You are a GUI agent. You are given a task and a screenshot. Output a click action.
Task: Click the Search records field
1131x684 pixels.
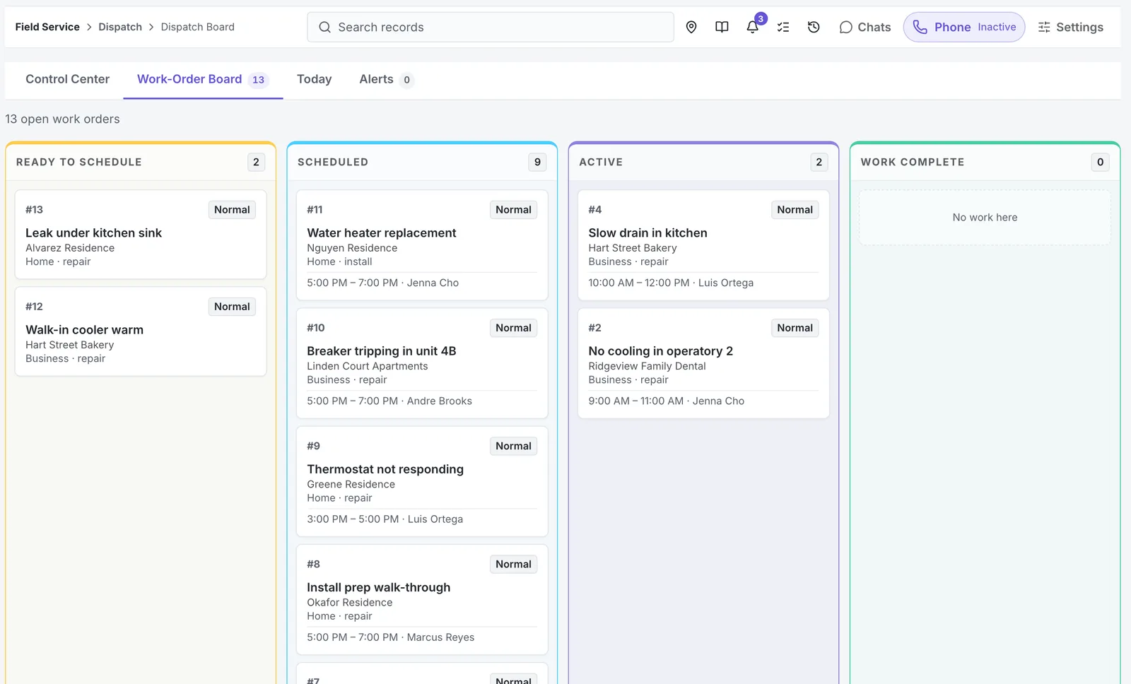491,27
